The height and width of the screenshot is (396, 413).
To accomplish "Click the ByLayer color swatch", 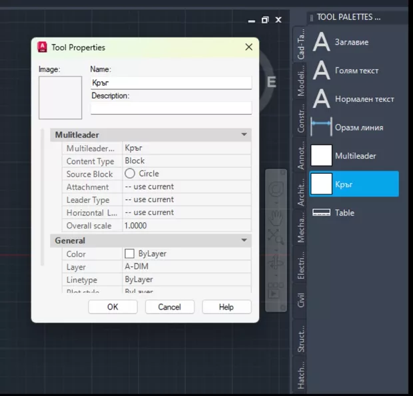I will pyautogui.click(x=130, y=254).
